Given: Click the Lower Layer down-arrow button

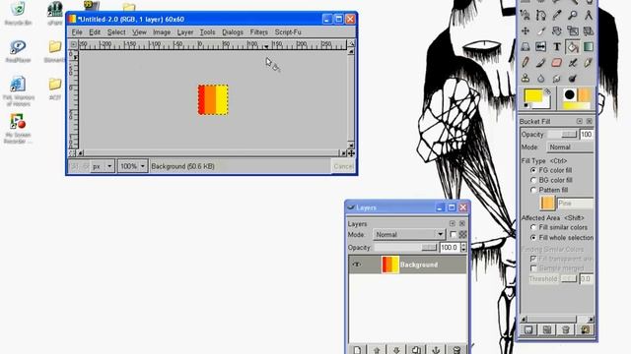Looking at the screenshot, I should [x=396, y=350].
